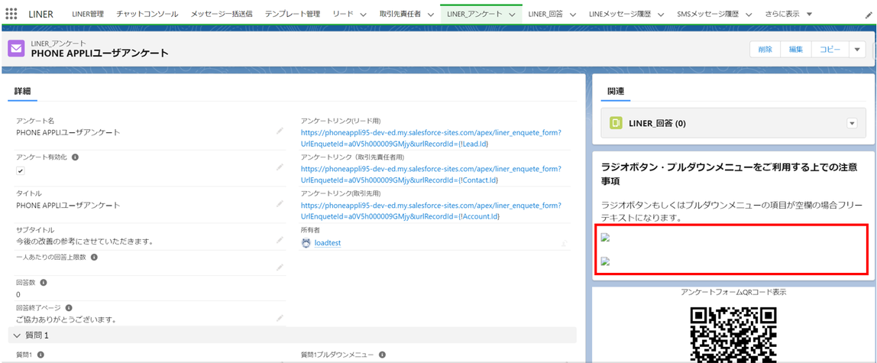877x363 pixels.
Task: Select the 関連 tab
Action: click(616, 91)
